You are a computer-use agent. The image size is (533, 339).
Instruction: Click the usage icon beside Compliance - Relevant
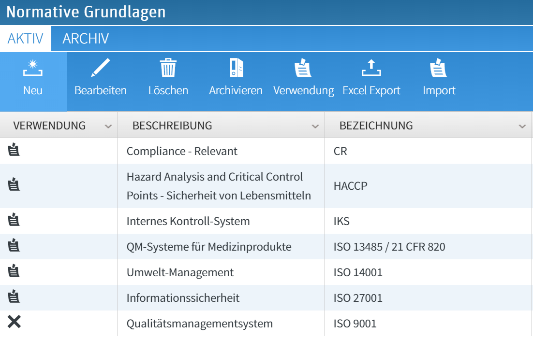coord(15,151)
